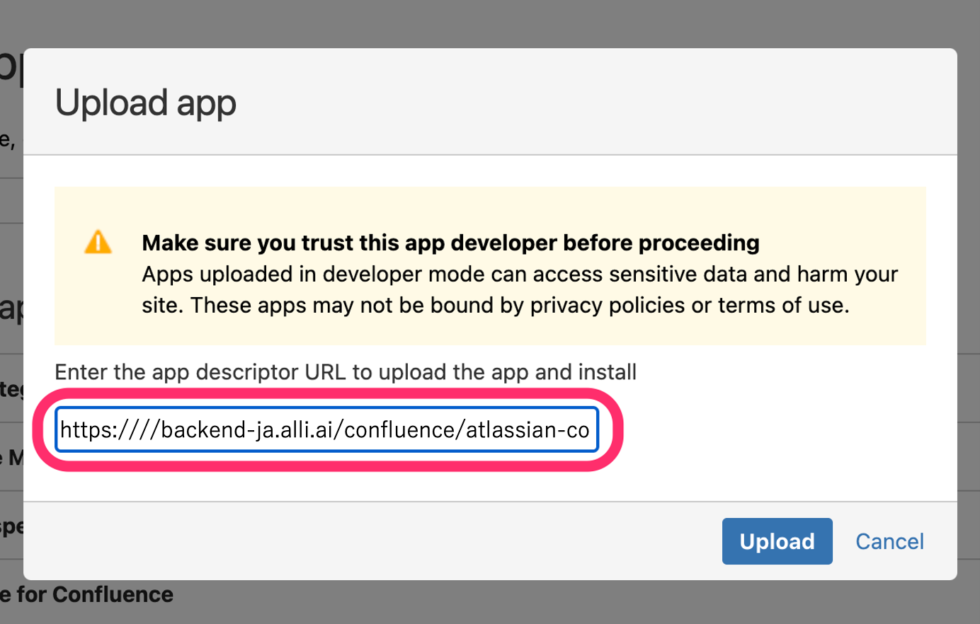This screenshot has height=624, width=980.
Task: Cancel the Upload app dialog
Action: click(x=889, y=541)
